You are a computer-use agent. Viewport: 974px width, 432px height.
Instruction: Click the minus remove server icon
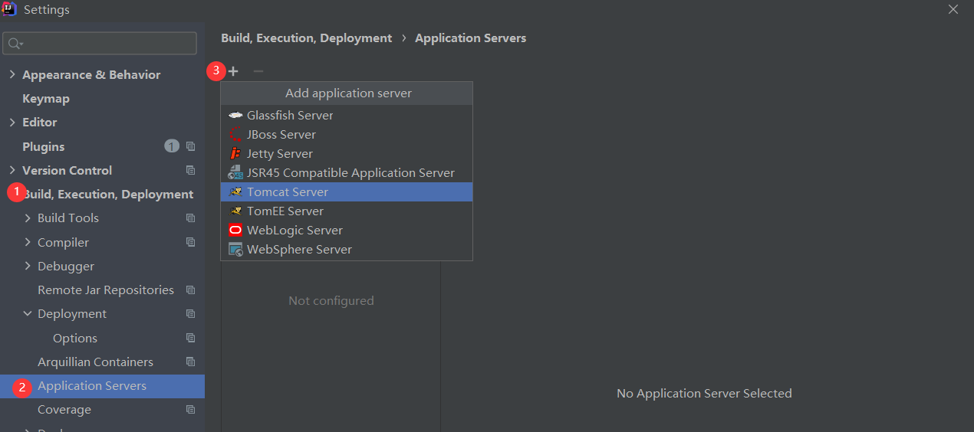tap(258, 71)
